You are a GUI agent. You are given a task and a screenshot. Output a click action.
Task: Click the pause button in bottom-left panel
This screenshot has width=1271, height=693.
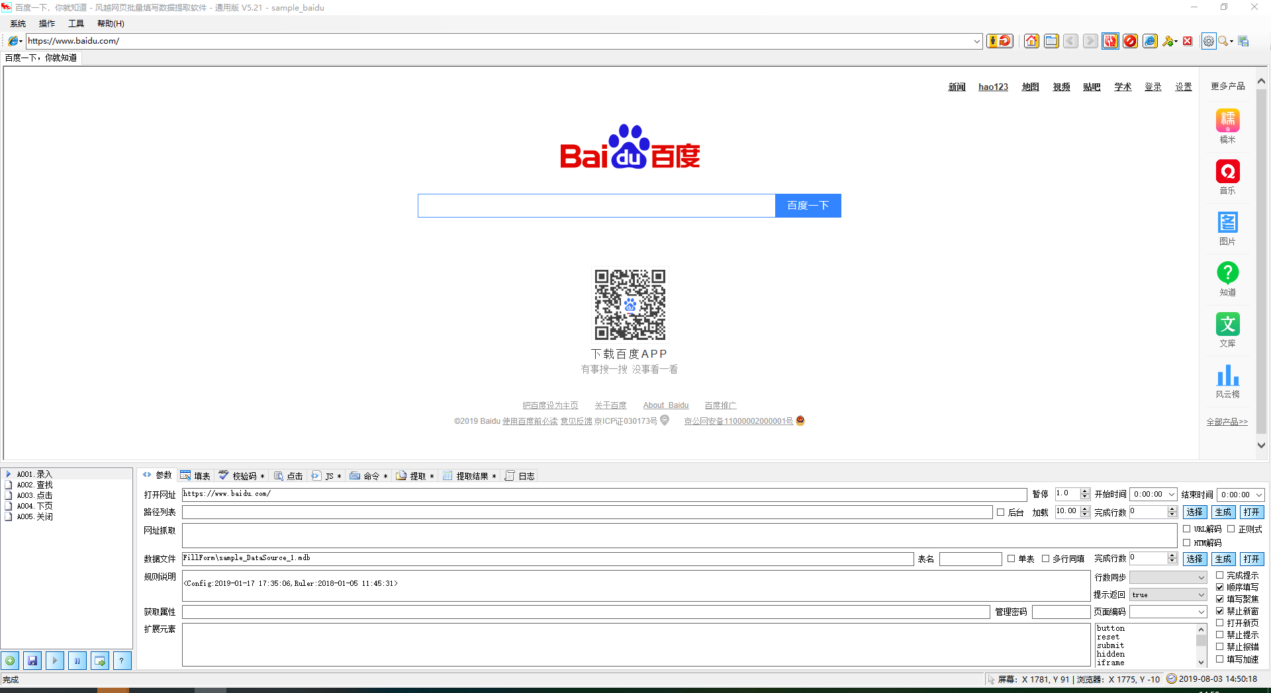pos(77,661)
